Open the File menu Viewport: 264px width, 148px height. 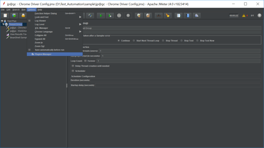pyautogui.click(x=3, y=10)
